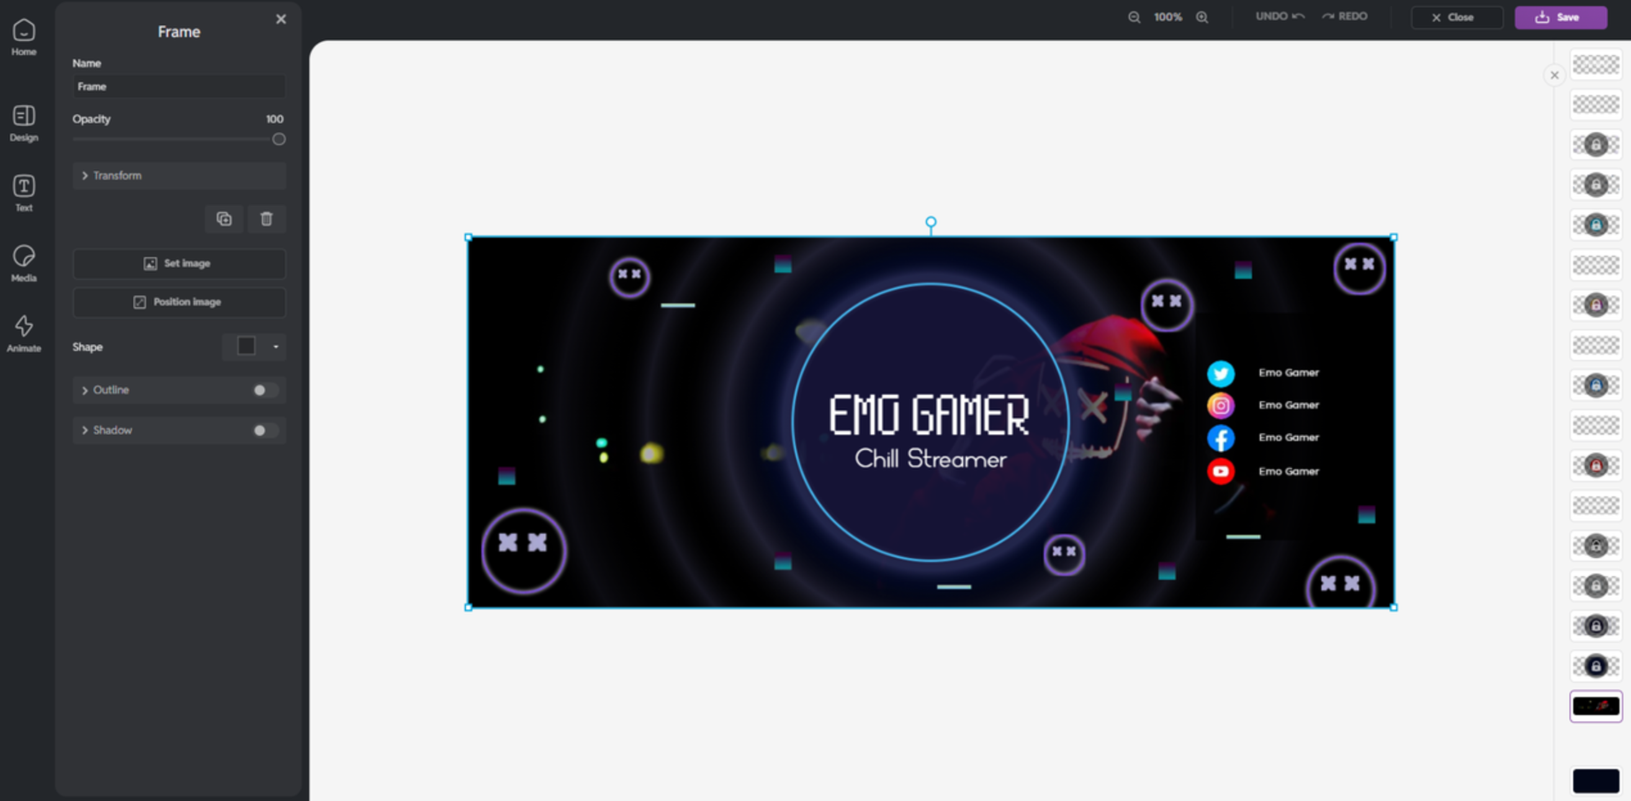Viewport: 1631px width, 801px height.
Task: Delete the selected Frame
Action: point(266,219)
